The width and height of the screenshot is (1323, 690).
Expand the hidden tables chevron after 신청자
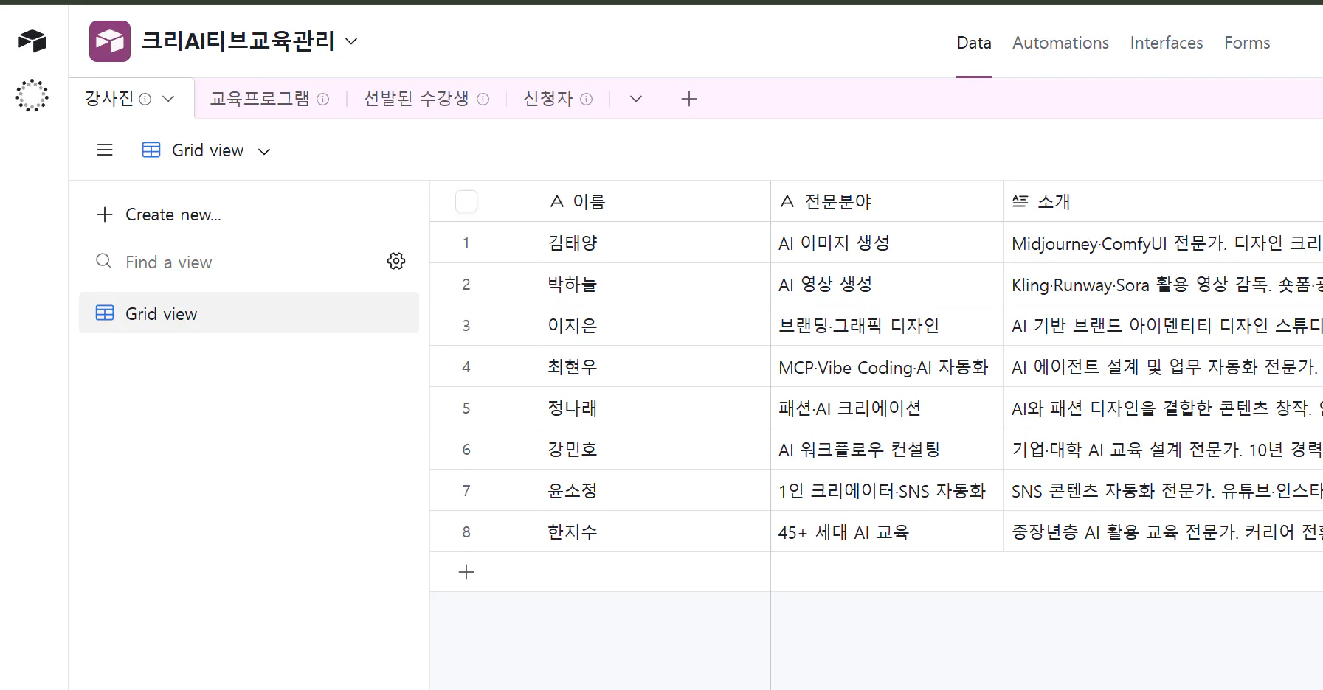tap(636, 98)
